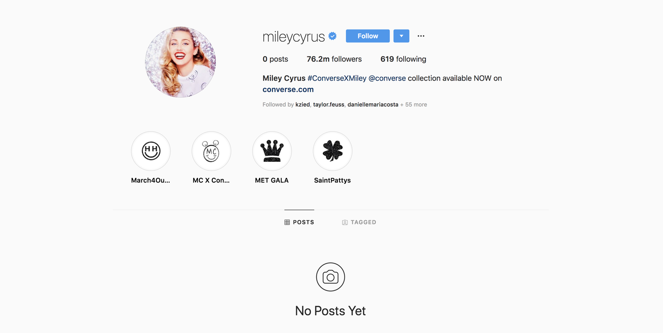Image resolution: width=663 pixels, height=333 pixels.
Task: View the 76.2m followers list
Action: (x=334, y=59)
